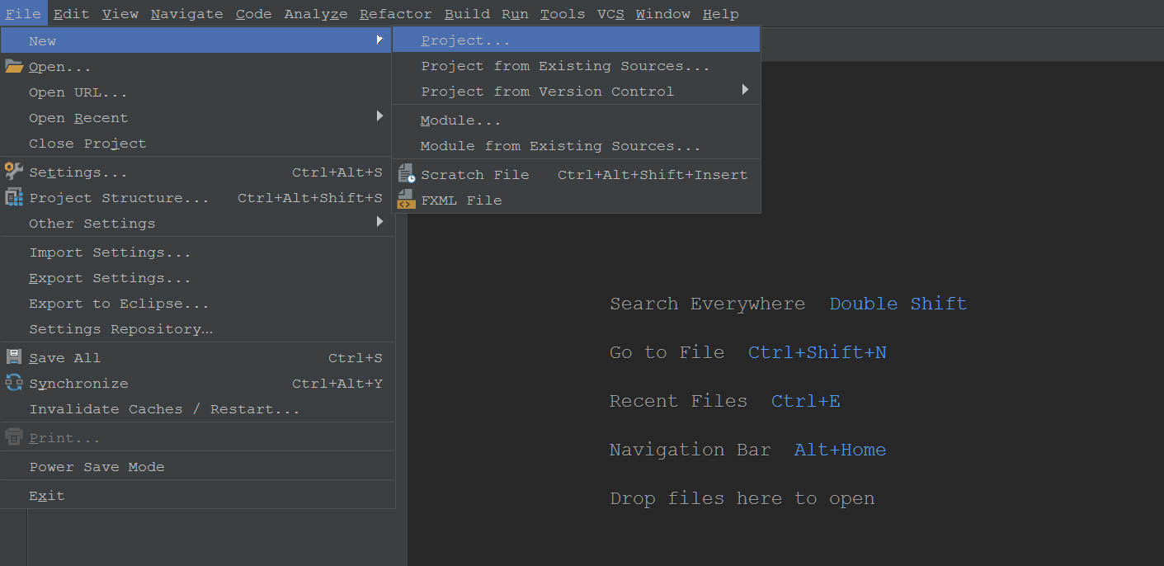Screen dimensions: 1164x566
Task: Create a new FXML File
Action: click(576, 200)
